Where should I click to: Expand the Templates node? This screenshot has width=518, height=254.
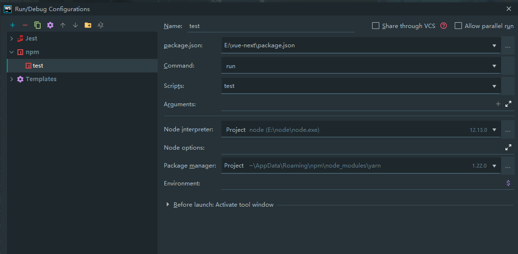12,79
